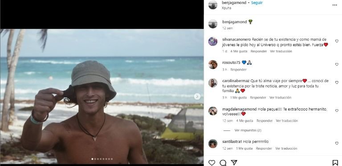Like rosouto75's comment heart
Screen dimensions: 342x166
(337, 64)
